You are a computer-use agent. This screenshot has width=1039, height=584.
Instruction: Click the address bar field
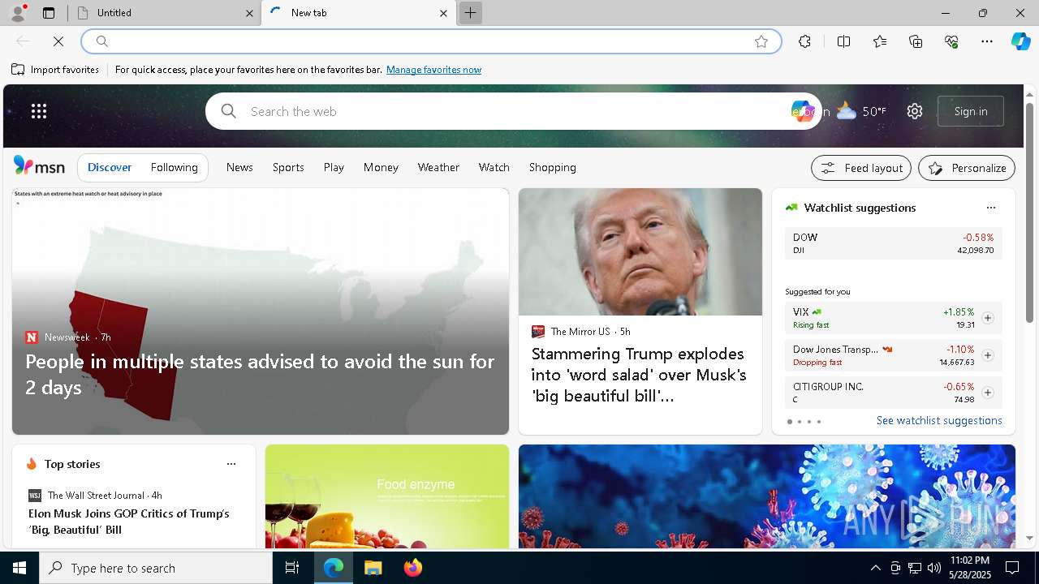430,41
